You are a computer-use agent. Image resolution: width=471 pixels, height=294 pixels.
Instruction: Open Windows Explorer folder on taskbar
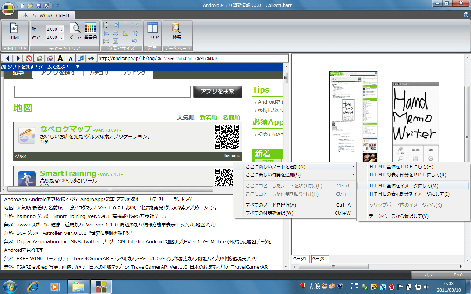click(x=78, y=286)
